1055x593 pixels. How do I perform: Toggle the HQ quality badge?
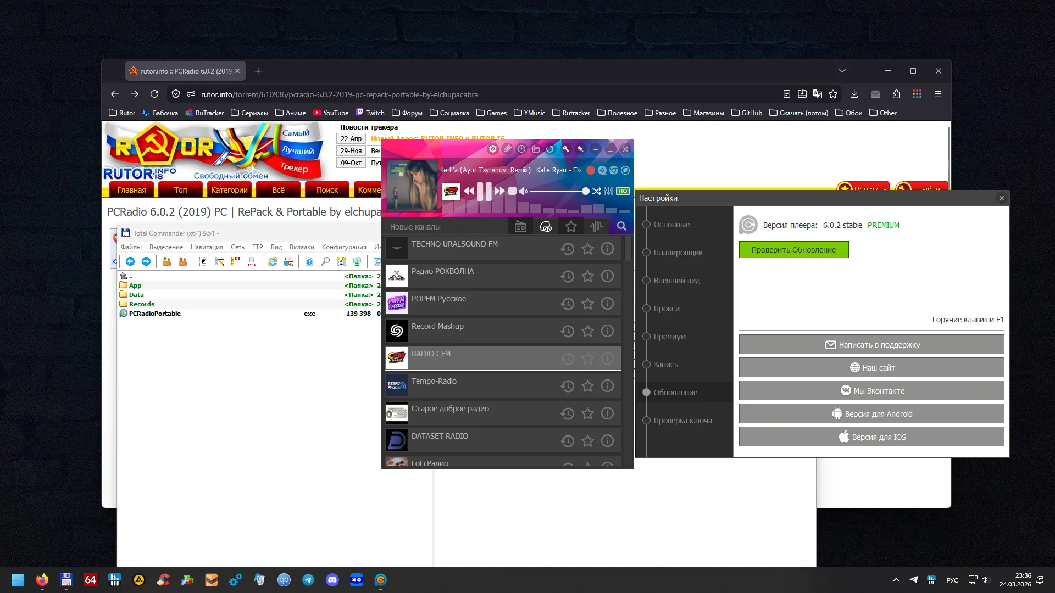(x=623, y=191)
